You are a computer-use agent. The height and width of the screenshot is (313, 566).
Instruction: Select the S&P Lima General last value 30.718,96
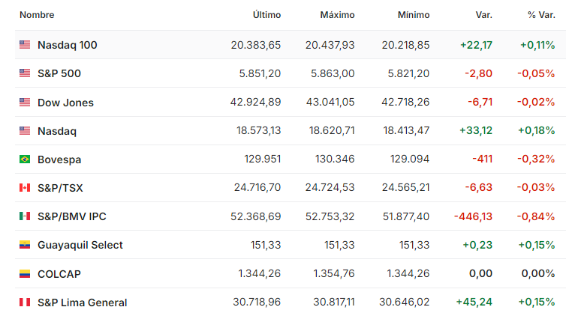[257, 302]
